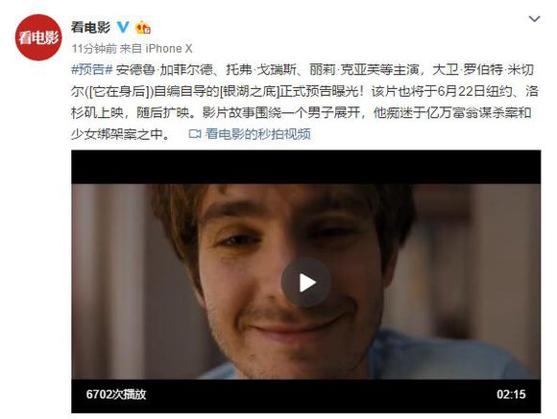557x419 pixels.
Task: Expand the post options chevron menu
Action: 534,19
